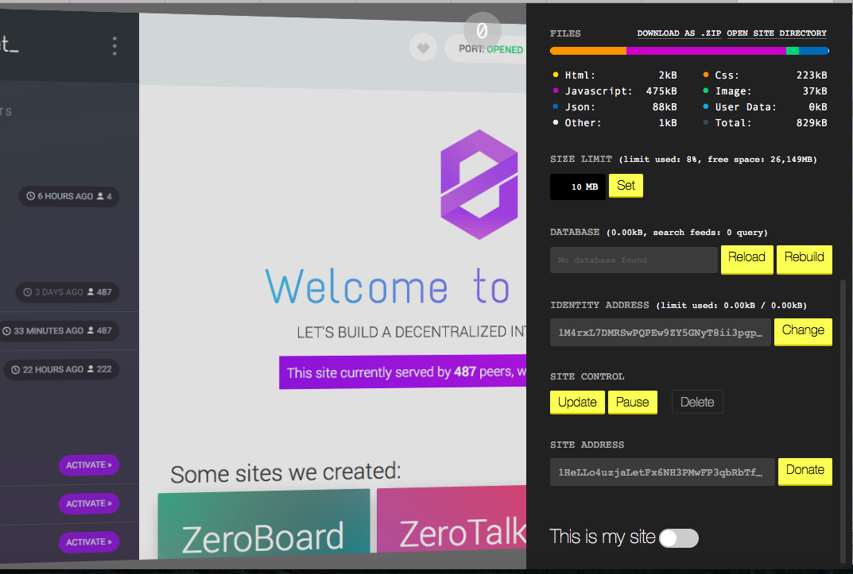Click the 22 HOURS AGO 222 badge
The width and height of the screenshot is (853, 574).
61,369
